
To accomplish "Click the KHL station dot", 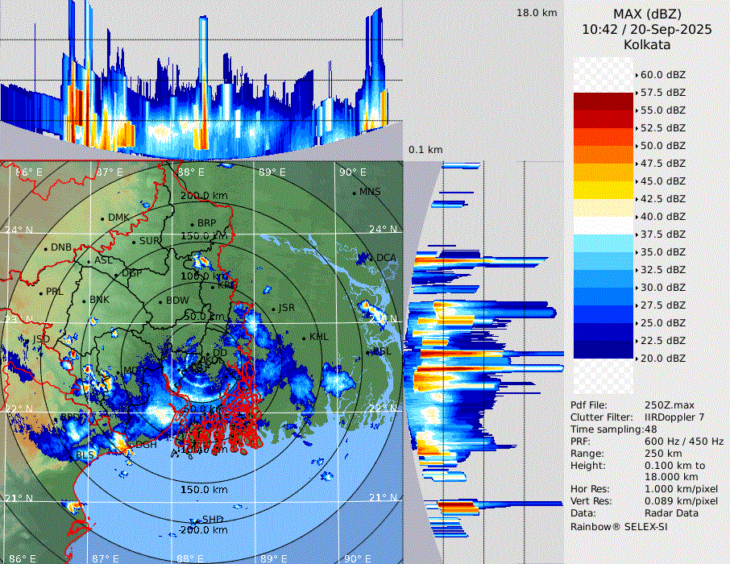I will [305, 338].
